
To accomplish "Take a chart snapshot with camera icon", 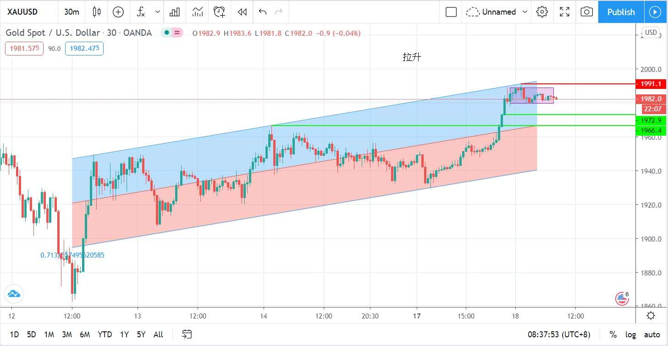I will click(x=586, y=12).
